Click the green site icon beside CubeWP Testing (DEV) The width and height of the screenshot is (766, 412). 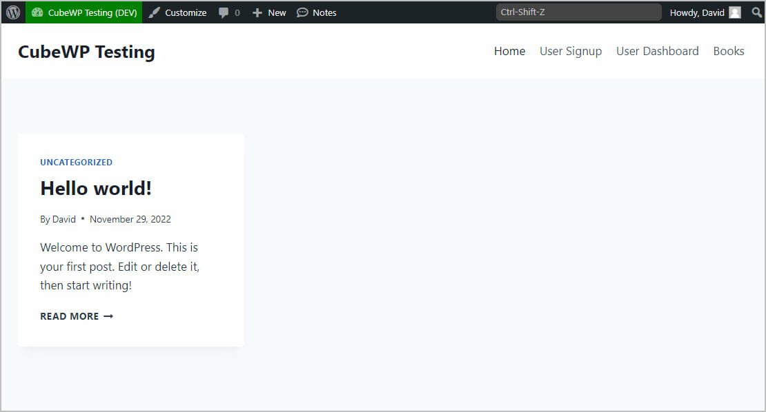[x=36, y=12]
